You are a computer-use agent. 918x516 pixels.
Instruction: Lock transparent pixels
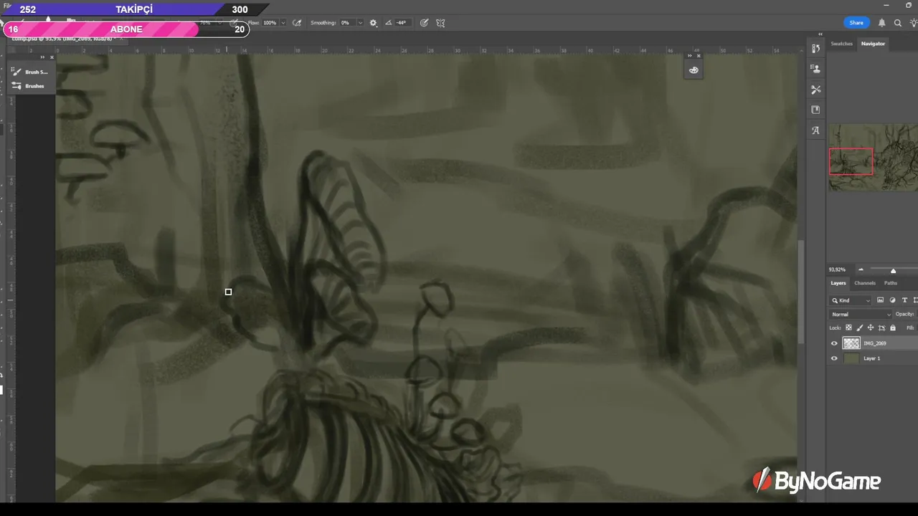point(848,328)
